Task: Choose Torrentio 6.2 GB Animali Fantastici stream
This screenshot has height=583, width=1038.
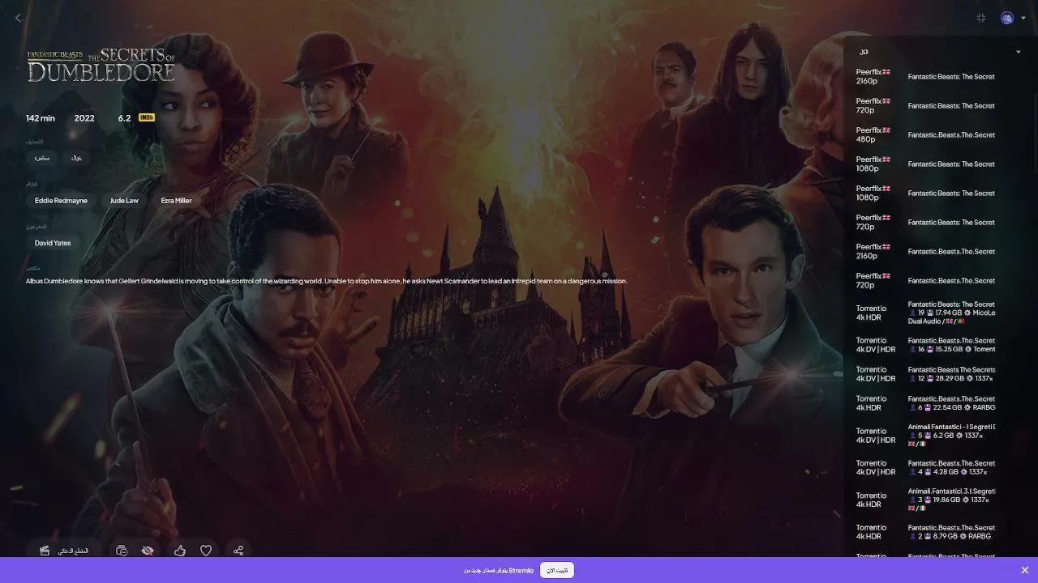Action: click(927, 436)
